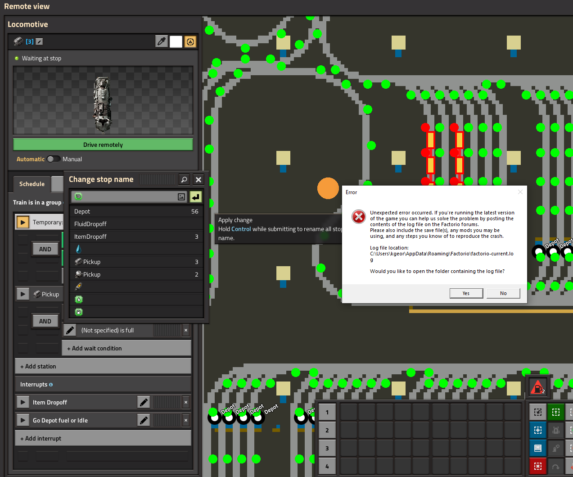Edit the '(Not specified) is full' wait condition
573x477 pixels.
[70, 330]
